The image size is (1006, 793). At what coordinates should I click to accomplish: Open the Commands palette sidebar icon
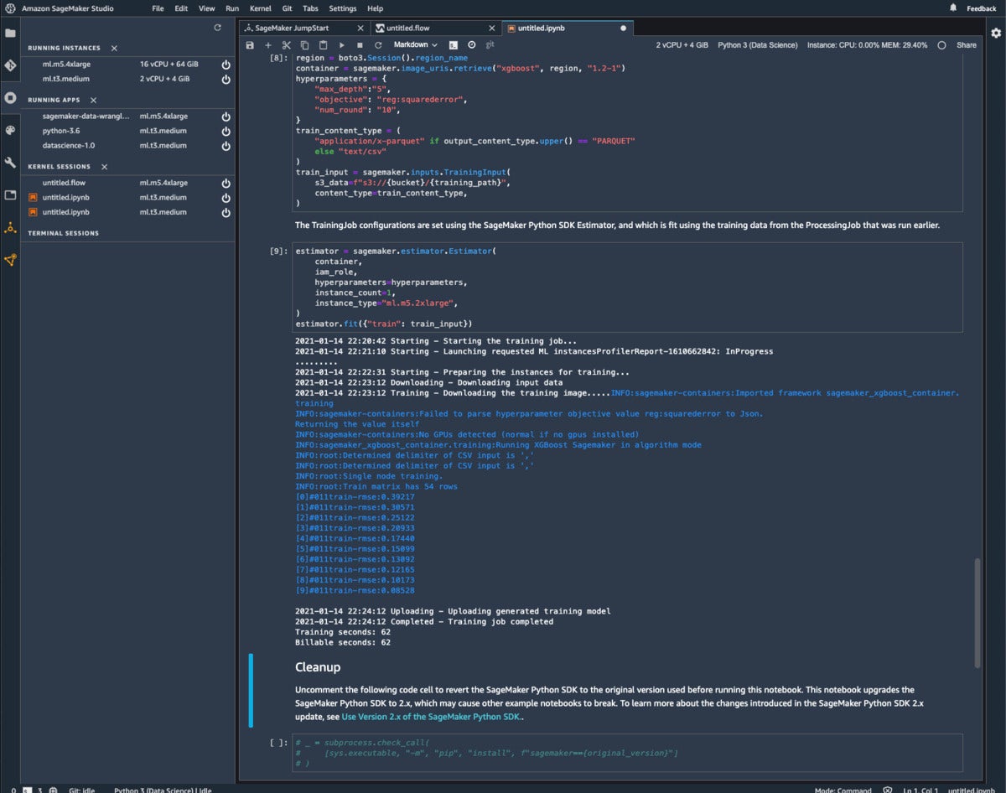pyautogui.click(x=10, y=131)
